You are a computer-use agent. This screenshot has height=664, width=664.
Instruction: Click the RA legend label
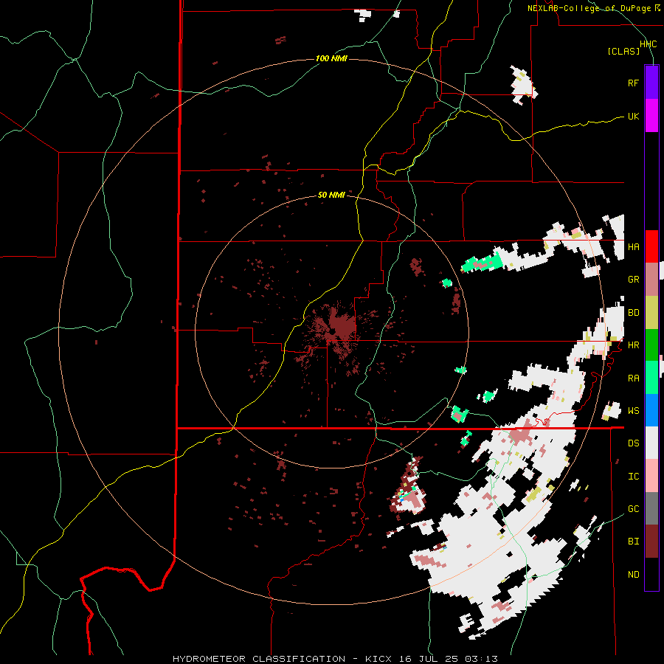(x=633, y=378)
